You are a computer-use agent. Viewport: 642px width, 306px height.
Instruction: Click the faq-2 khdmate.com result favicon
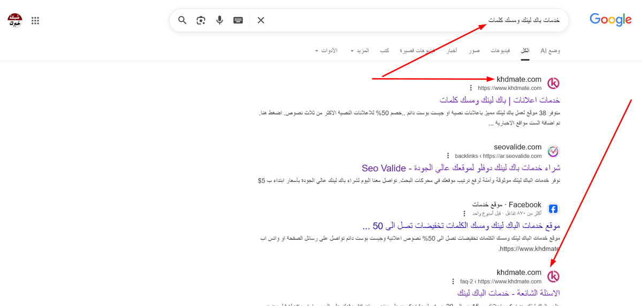coord(553,276)
